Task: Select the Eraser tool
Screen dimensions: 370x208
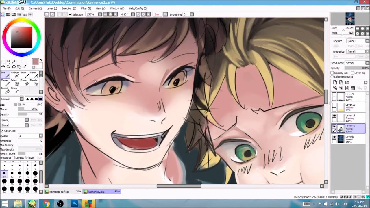Action: [x=25, y=82]
